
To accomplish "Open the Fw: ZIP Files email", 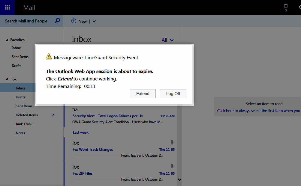I will coord(120,173).
